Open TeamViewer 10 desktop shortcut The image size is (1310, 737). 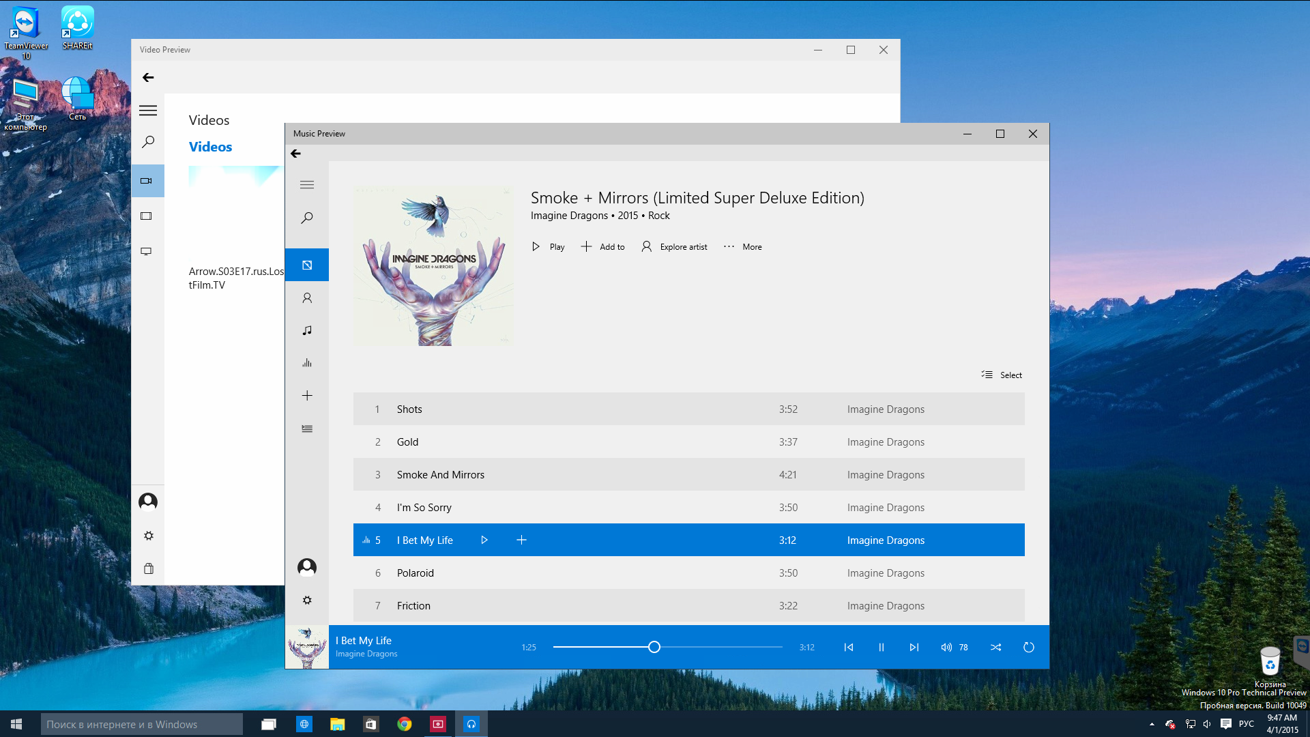tap(26, 33)
